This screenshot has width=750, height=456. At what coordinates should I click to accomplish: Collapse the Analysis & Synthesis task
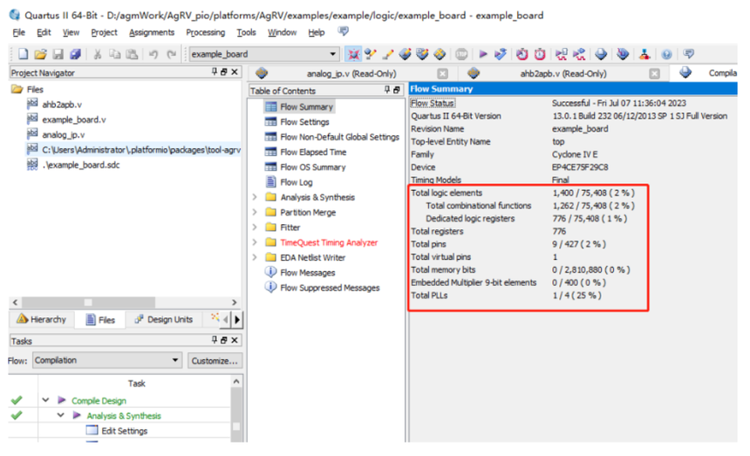(x=61, y=415)
